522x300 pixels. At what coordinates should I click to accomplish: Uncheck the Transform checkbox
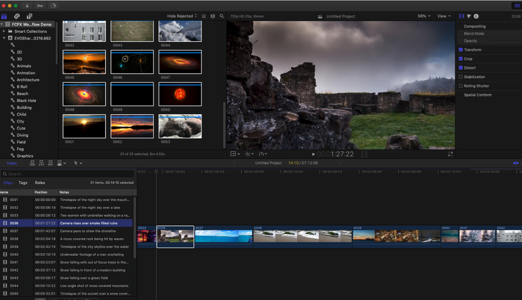[461, 50]
